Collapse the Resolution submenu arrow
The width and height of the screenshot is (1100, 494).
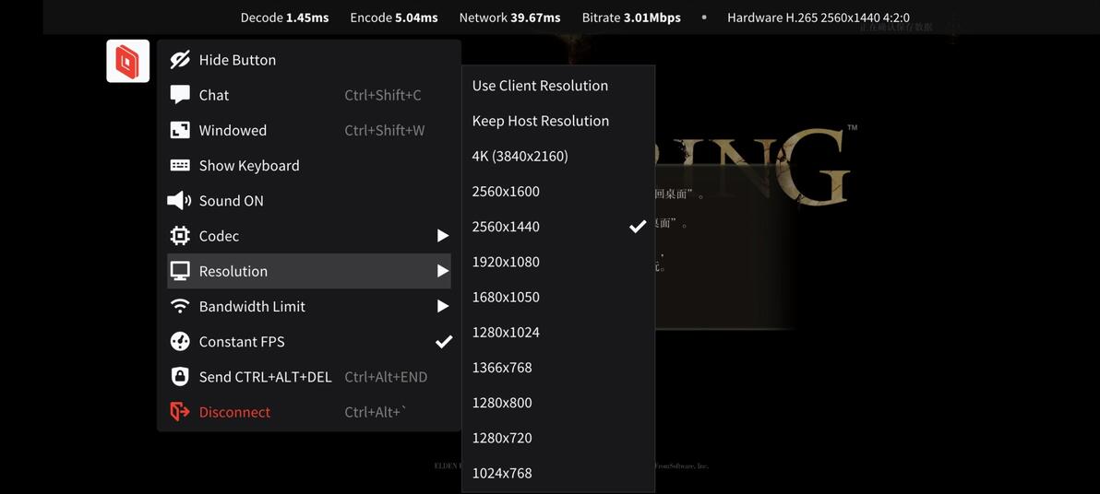443,271
